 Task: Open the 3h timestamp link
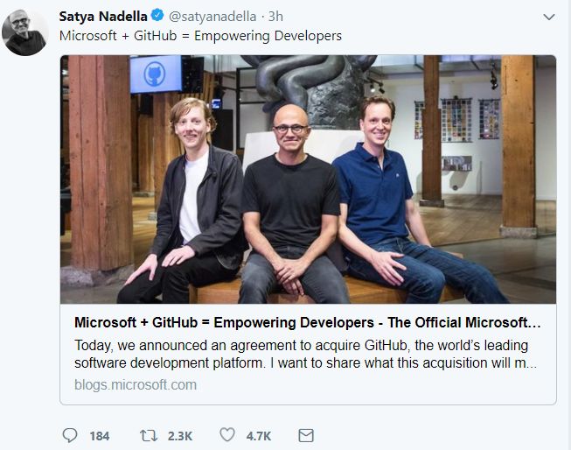click(275, 17)
